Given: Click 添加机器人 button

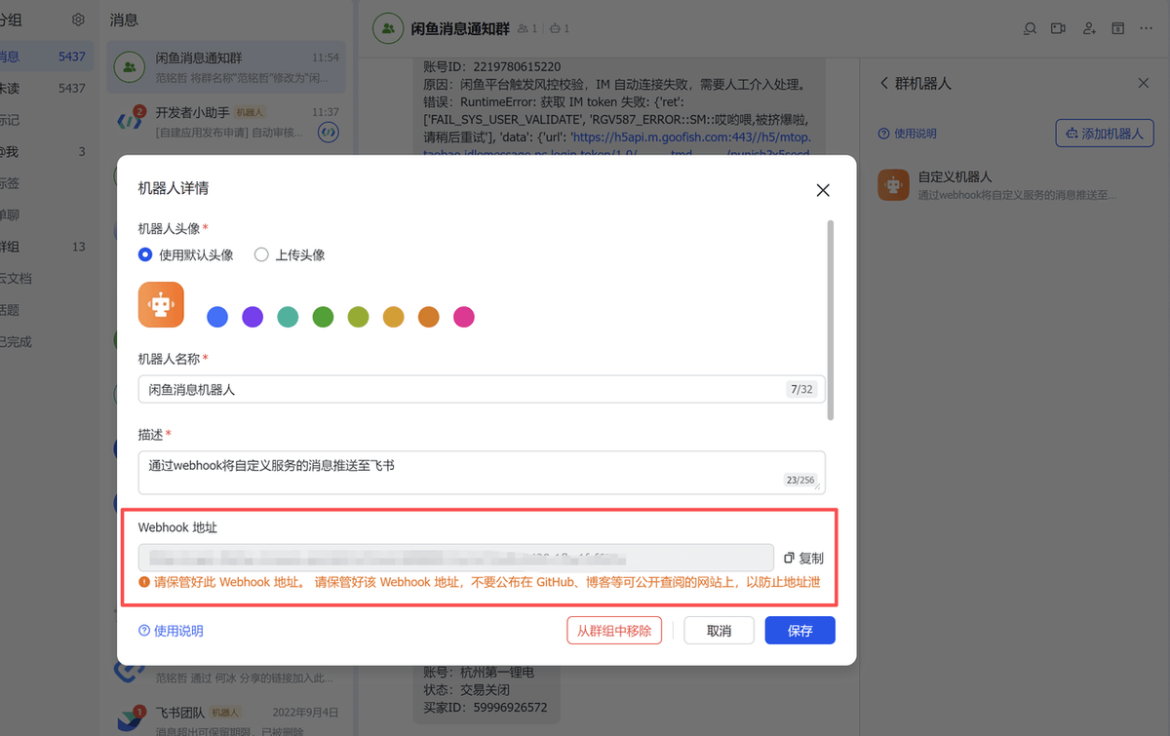Looking at the screenshot, I should (1105, 134).
